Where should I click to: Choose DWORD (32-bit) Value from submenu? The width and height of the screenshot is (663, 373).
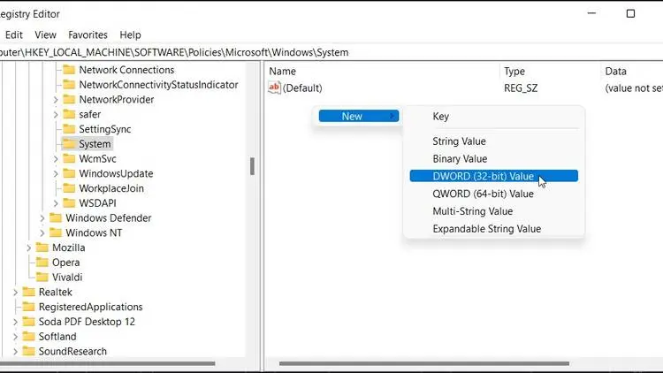pyautogui.click(x=483, y=176)
